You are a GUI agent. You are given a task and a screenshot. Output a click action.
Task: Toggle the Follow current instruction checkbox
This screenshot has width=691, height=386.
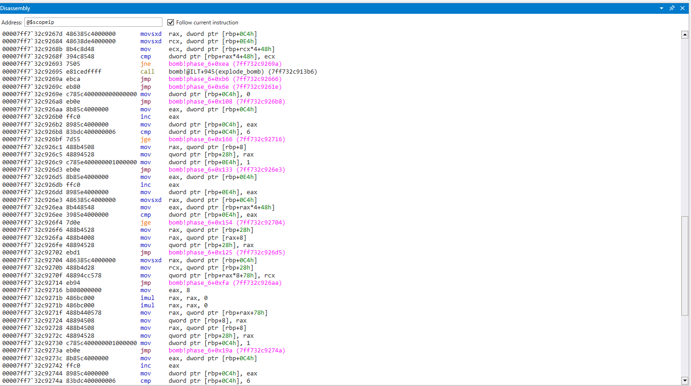tap(171, 22)
